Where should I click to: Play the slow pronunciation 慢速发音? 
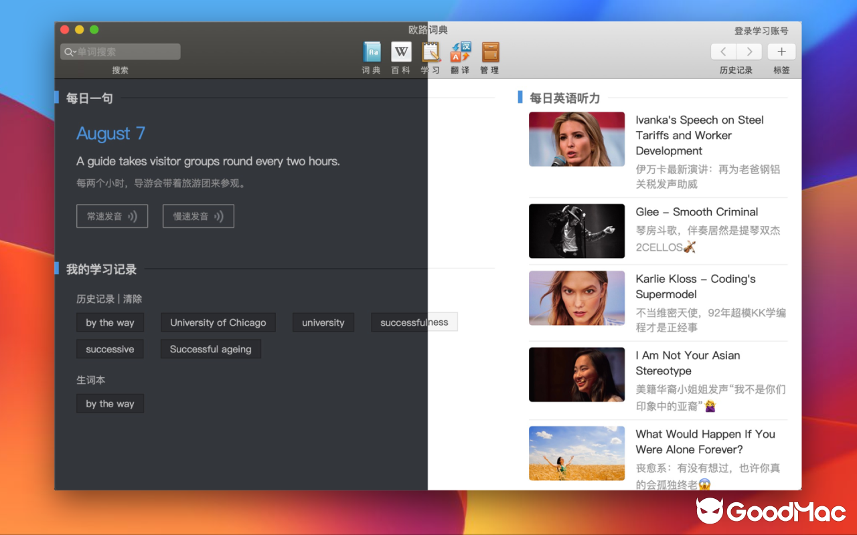[198, 216]
